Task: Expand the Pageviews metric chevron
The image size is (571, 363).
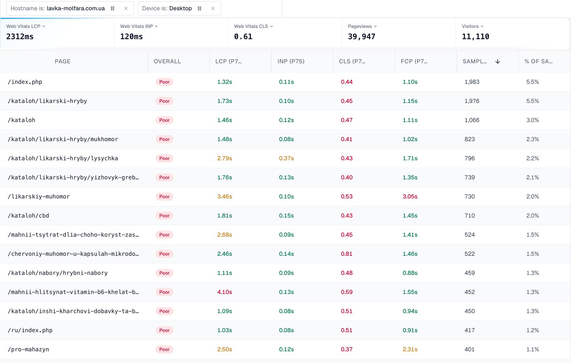Action: click(376, 26)
